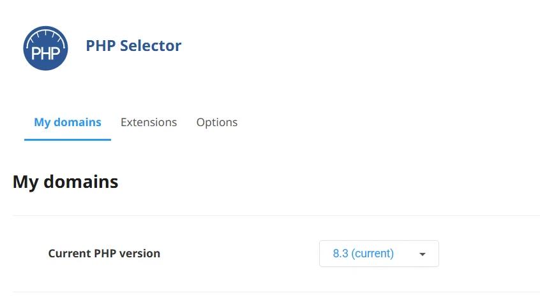This screenshot has width=540, height=300.
Task: Click the PHP Selector title text
Action: pyautogui.click(x=133, y=46)
